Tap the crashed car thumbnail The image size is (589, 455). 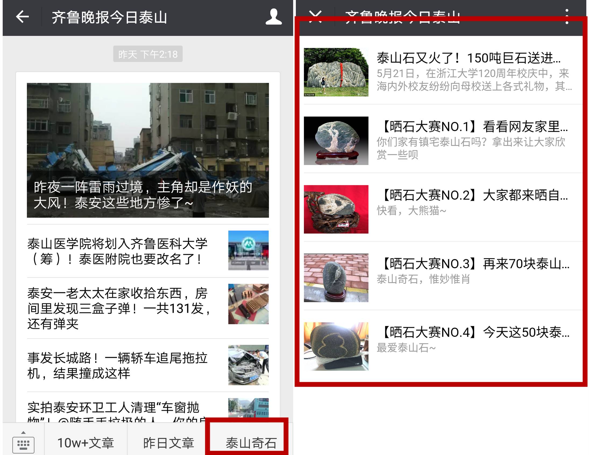[249, 365]
